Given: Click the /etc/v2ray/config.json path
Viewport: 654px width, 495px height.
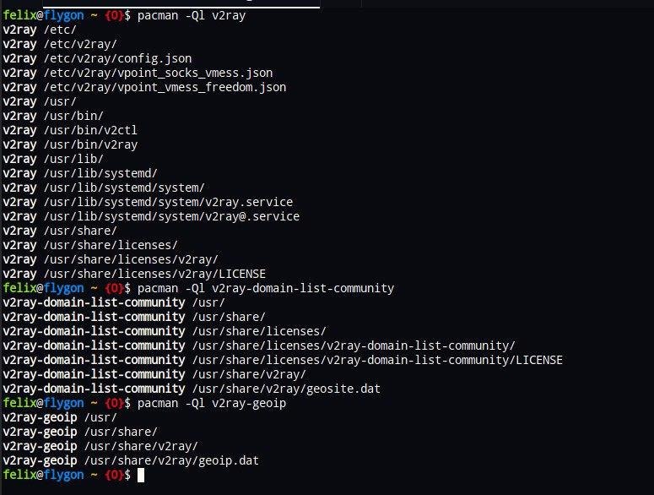Looking at the screenshot, I should pyautogui.click(x=117, y=58).
